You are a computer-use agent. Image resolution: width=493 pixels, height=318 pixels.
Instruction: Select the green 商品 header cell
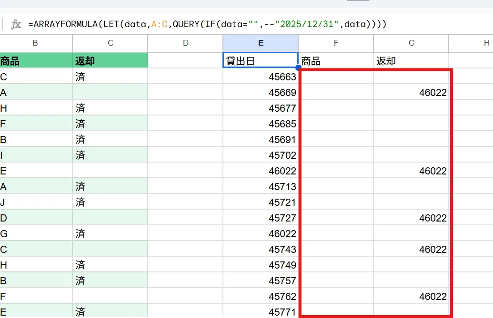click(36, 60)
